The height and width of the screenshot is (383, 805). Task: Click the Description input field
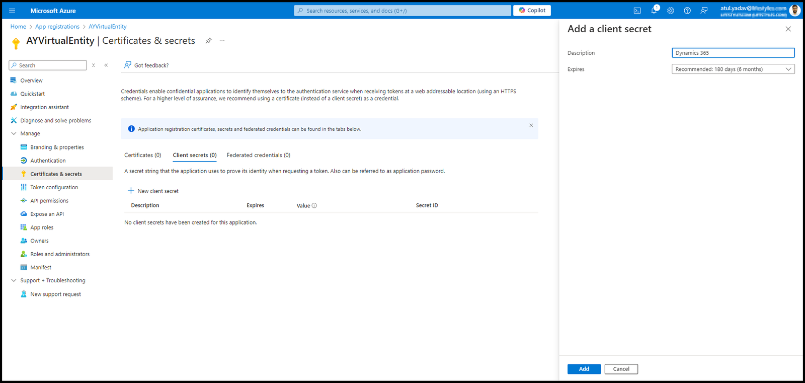click(x=733, y=53)
